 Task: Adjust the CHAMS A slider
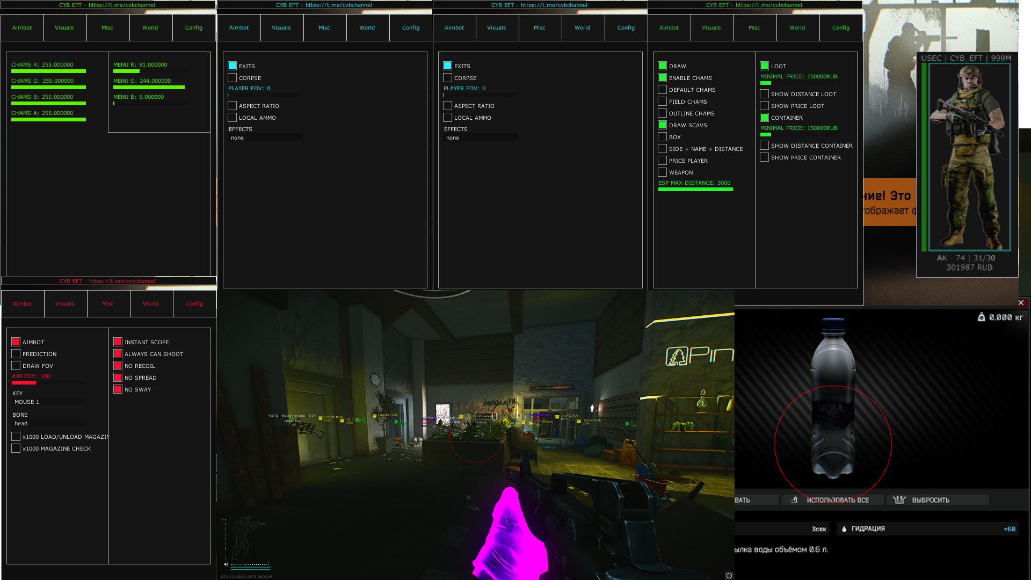click(49, 119)
